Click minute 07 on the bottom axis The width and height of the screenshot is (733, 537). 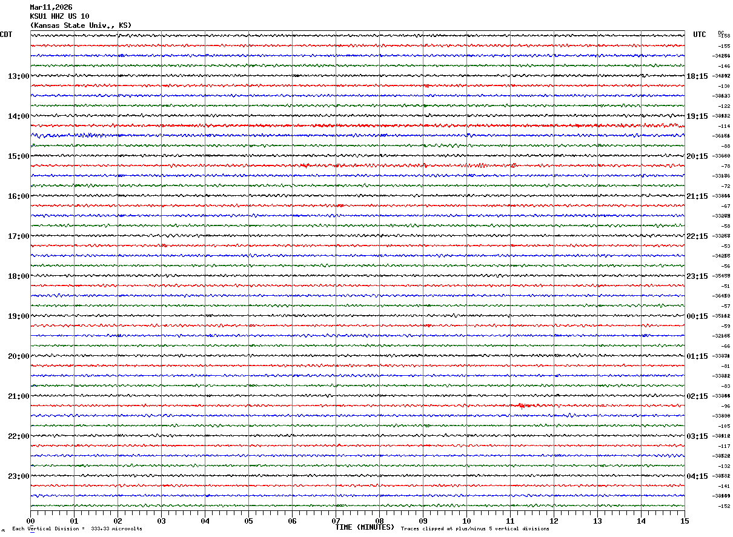click(x=336, y=521)
